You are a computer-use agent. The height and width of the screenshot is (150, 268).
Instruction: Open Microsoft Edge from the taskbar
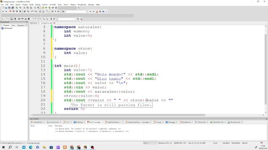[x=31, y=147]
